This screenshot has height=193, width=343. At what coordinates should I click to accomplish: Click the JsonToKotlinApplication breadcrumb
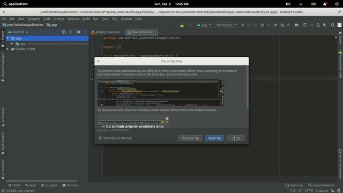point(23,25)
